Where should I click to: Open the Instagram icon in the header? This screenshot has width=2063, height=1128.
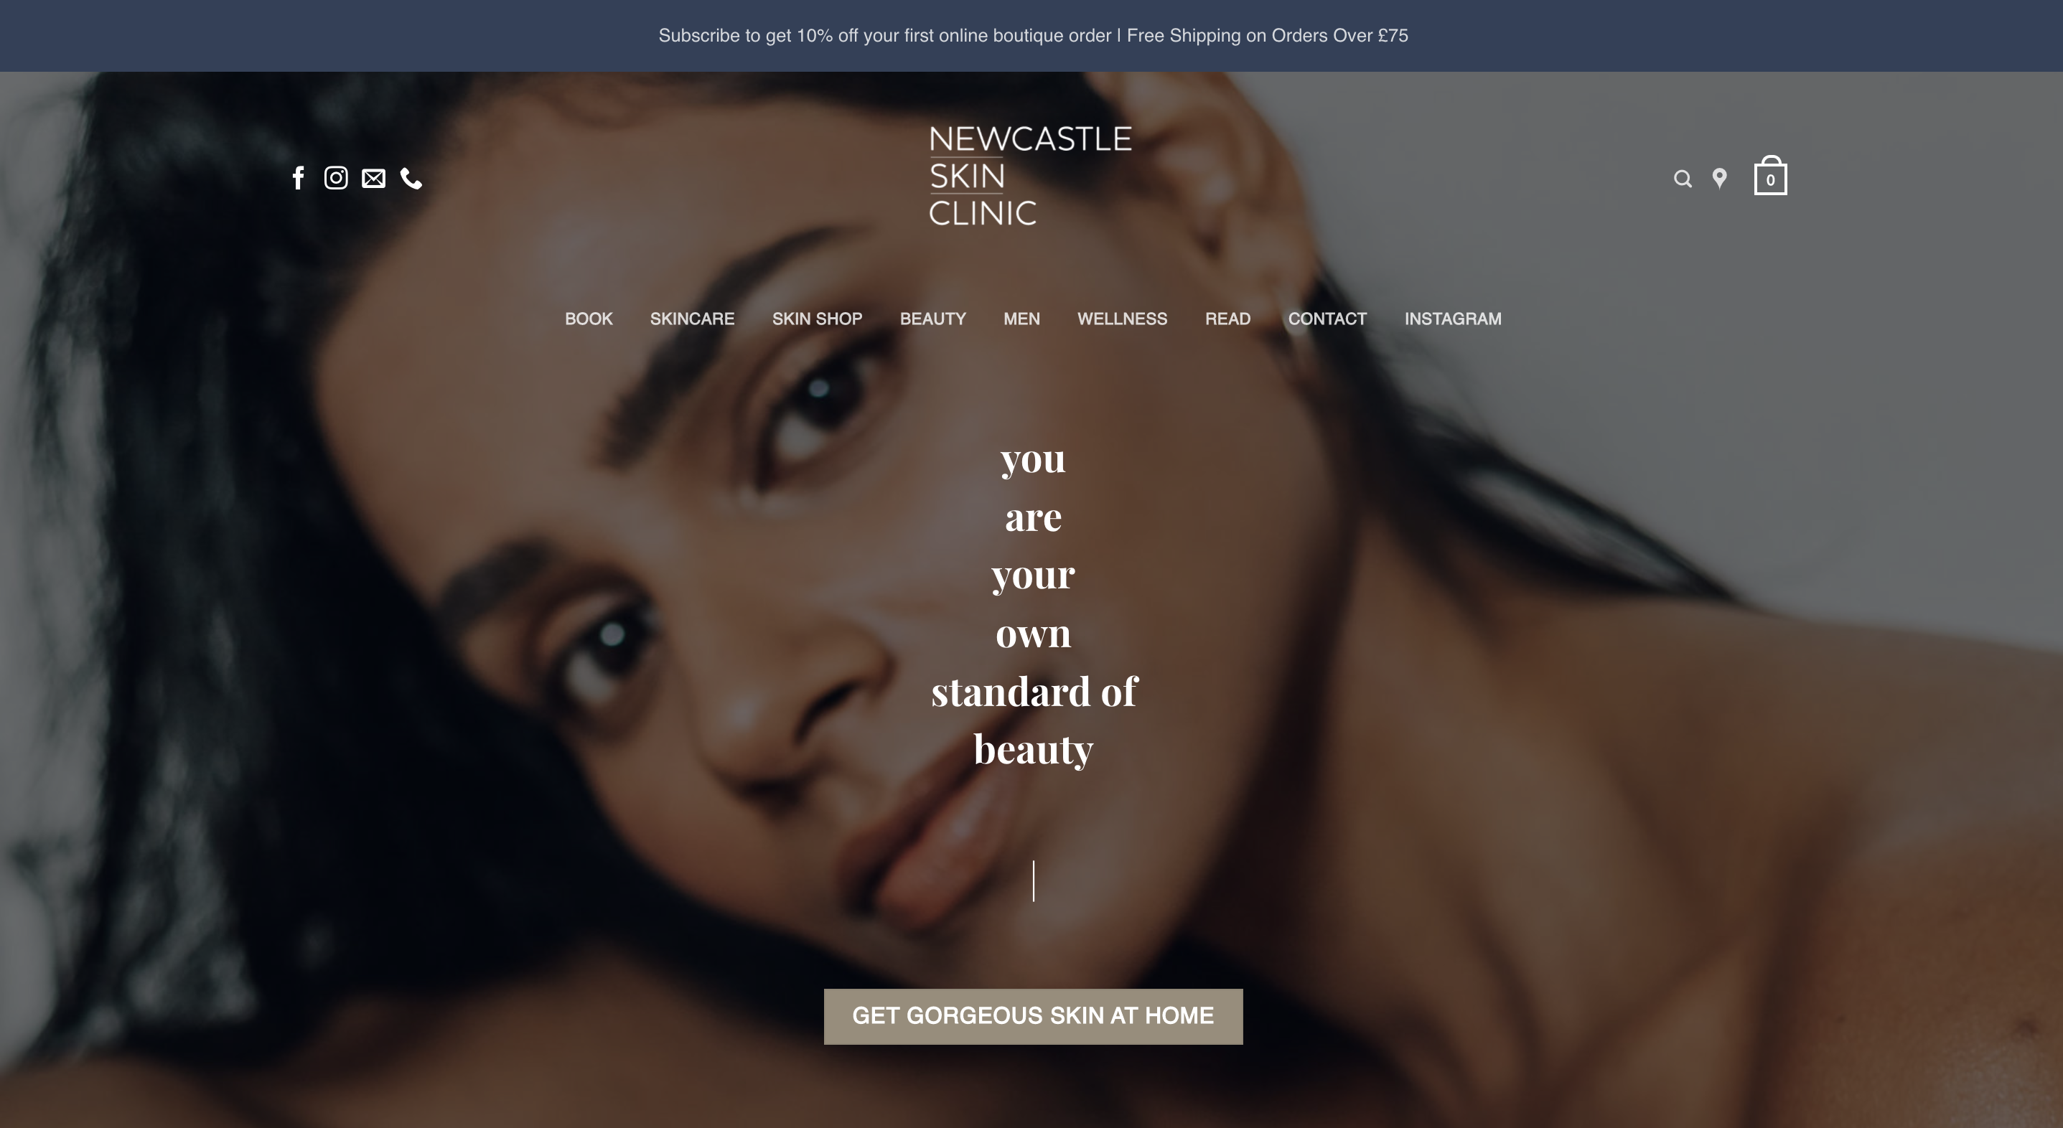pyautogui.click(x=335, y=178)
